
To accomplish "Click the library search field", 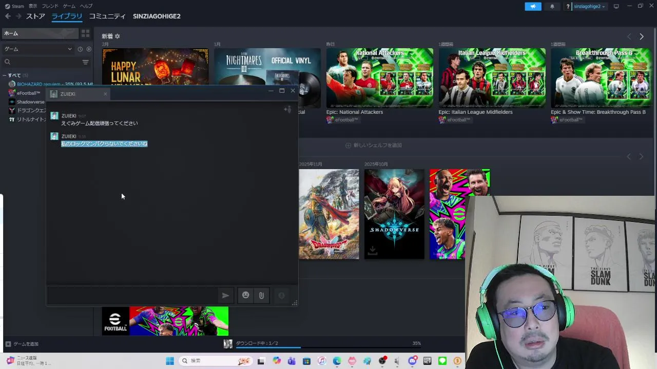I will point(42,62).
